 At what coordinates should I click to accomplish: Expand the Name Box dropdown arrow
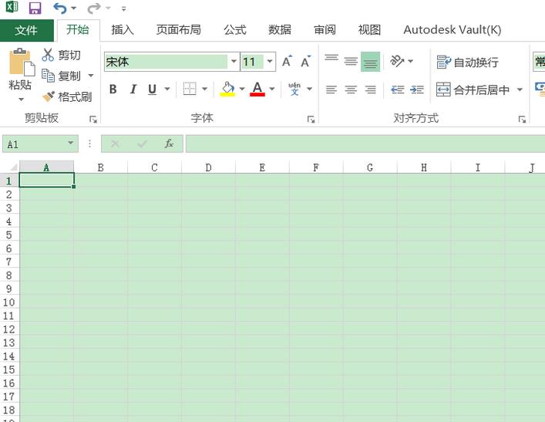70,144
